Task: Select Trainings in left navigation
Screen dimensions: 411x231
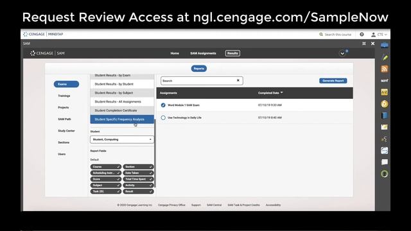Action: [x=64, y=96]
